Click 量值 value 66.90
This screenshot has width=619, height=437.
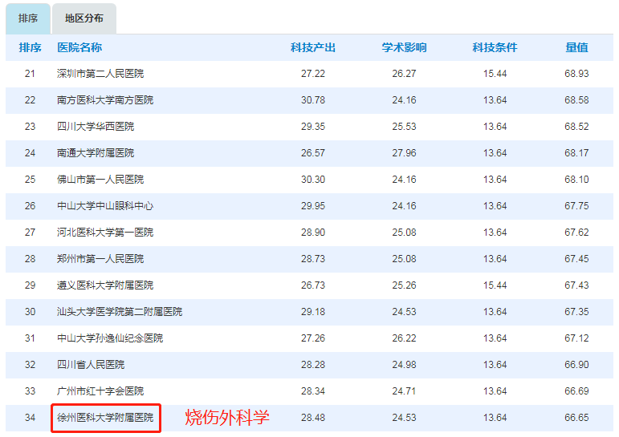click(x=576, y=364)
